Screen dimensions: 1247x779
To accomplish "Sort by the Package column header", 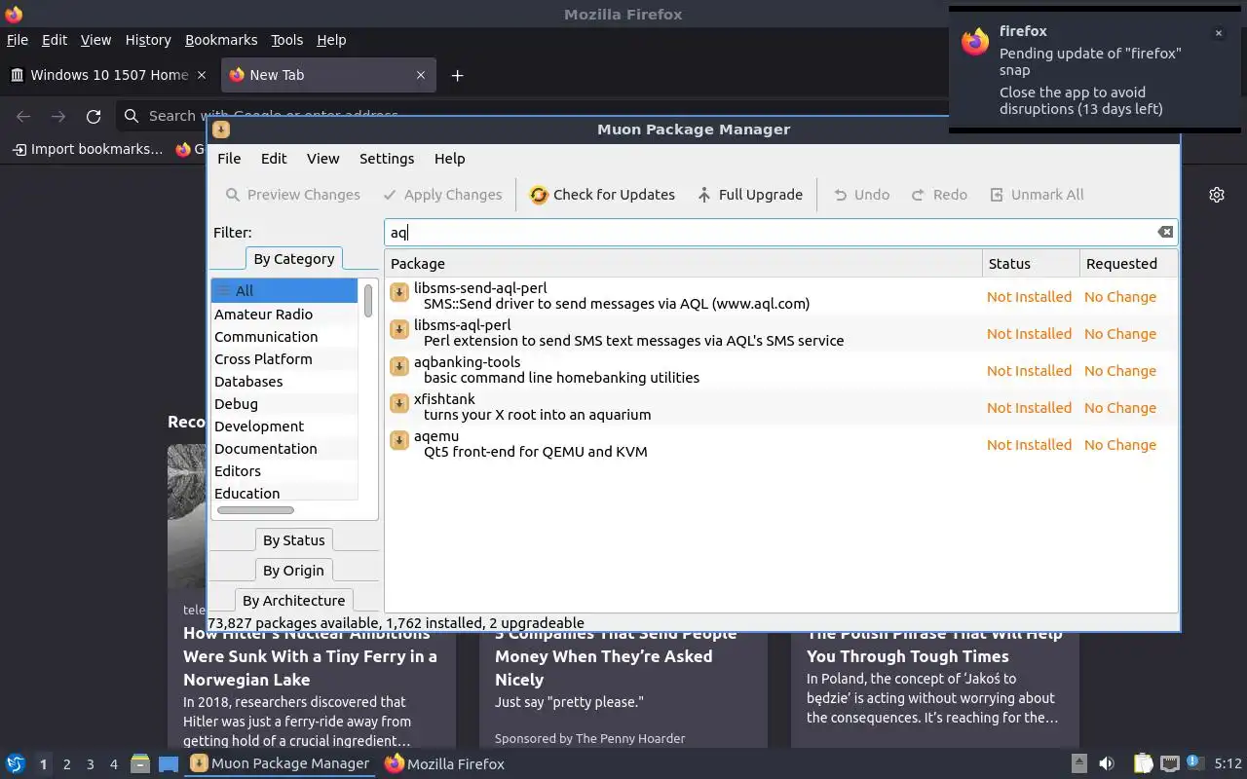I will click(x=684, y=264).
